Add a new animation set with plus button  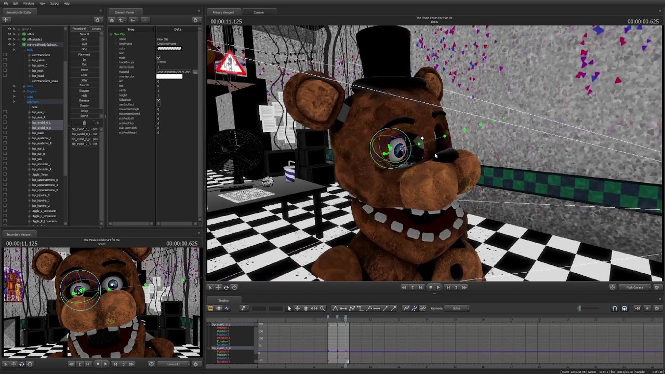point(6,20)
